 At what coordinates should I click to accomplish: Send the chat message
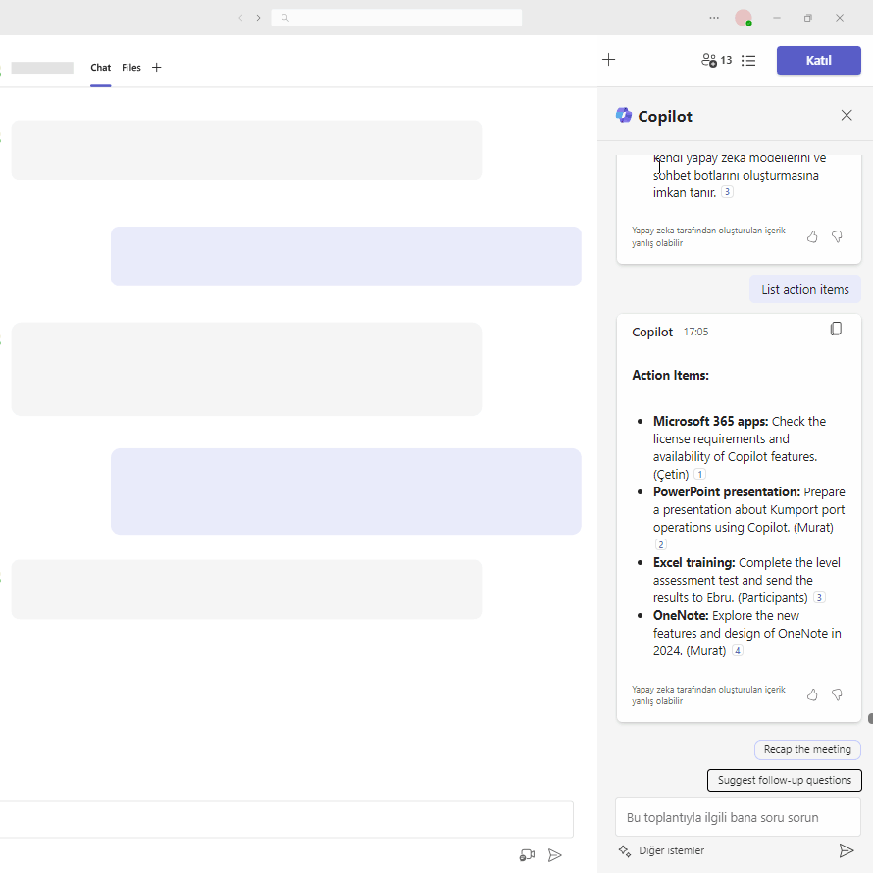click(554, 855)
